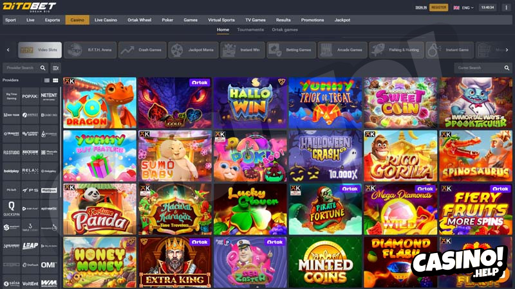Open the Live Casino menu item
The height and width of the screenshot is (289, 515).
click(x=106, y=20)
